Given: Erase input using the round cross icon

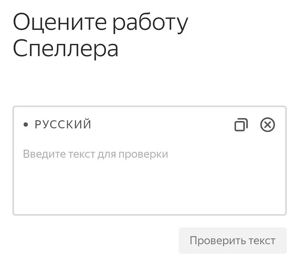Looking at the screenshot, I should pos(267,125).
